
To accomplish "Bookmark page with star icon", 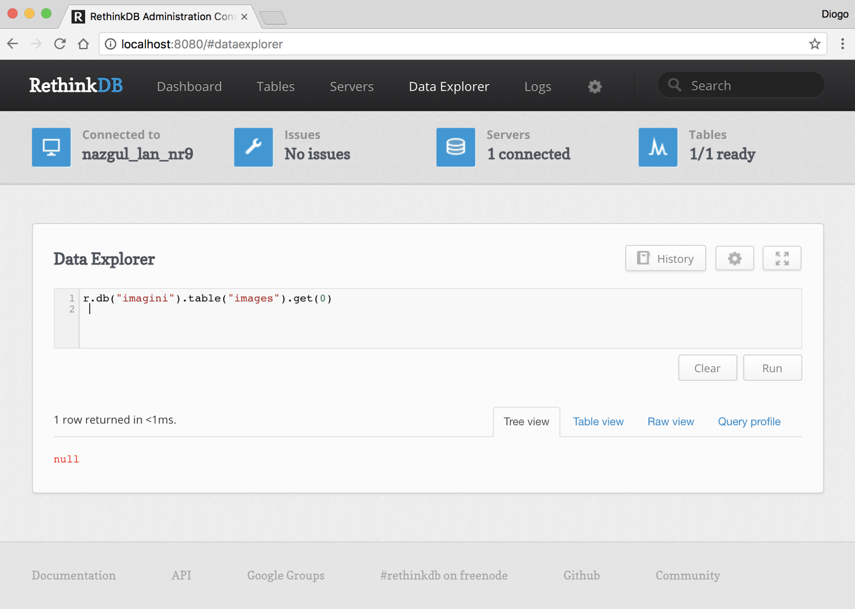I will click(x=814, y=44).
